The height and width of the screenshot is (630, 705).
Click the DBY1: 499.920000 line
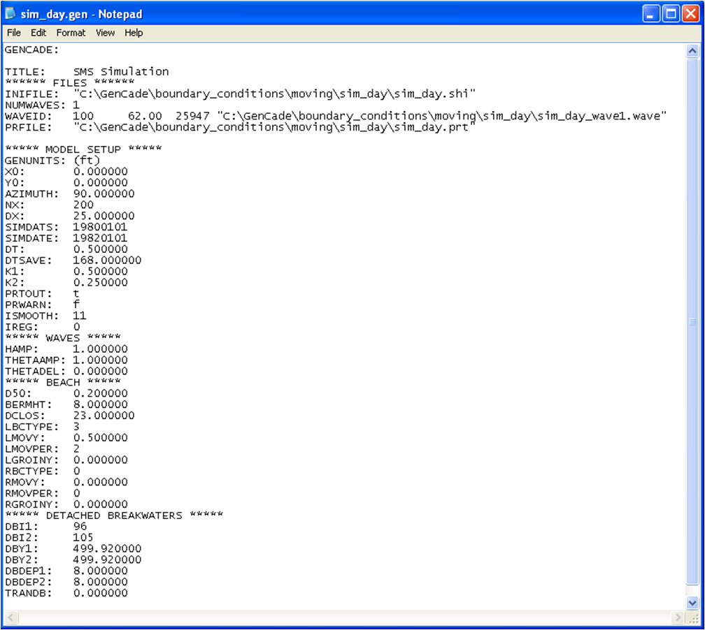tap(73, 548)
